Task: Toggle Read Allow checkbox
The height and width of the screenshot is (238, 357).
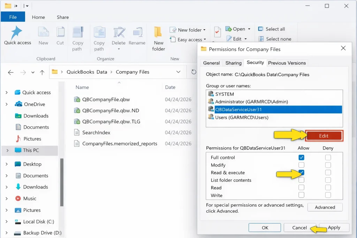Action: click(x=301, y=187)
